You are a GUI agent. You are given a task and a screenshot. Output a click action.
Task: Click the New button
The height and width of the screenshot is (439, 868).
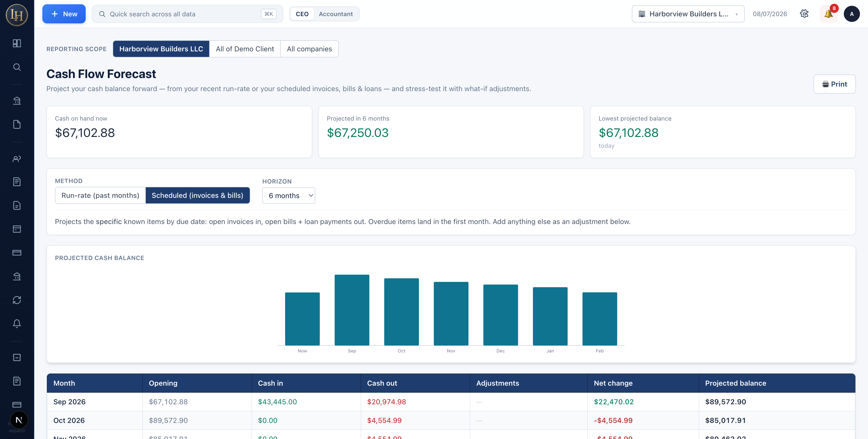click(x=64, y=14)
